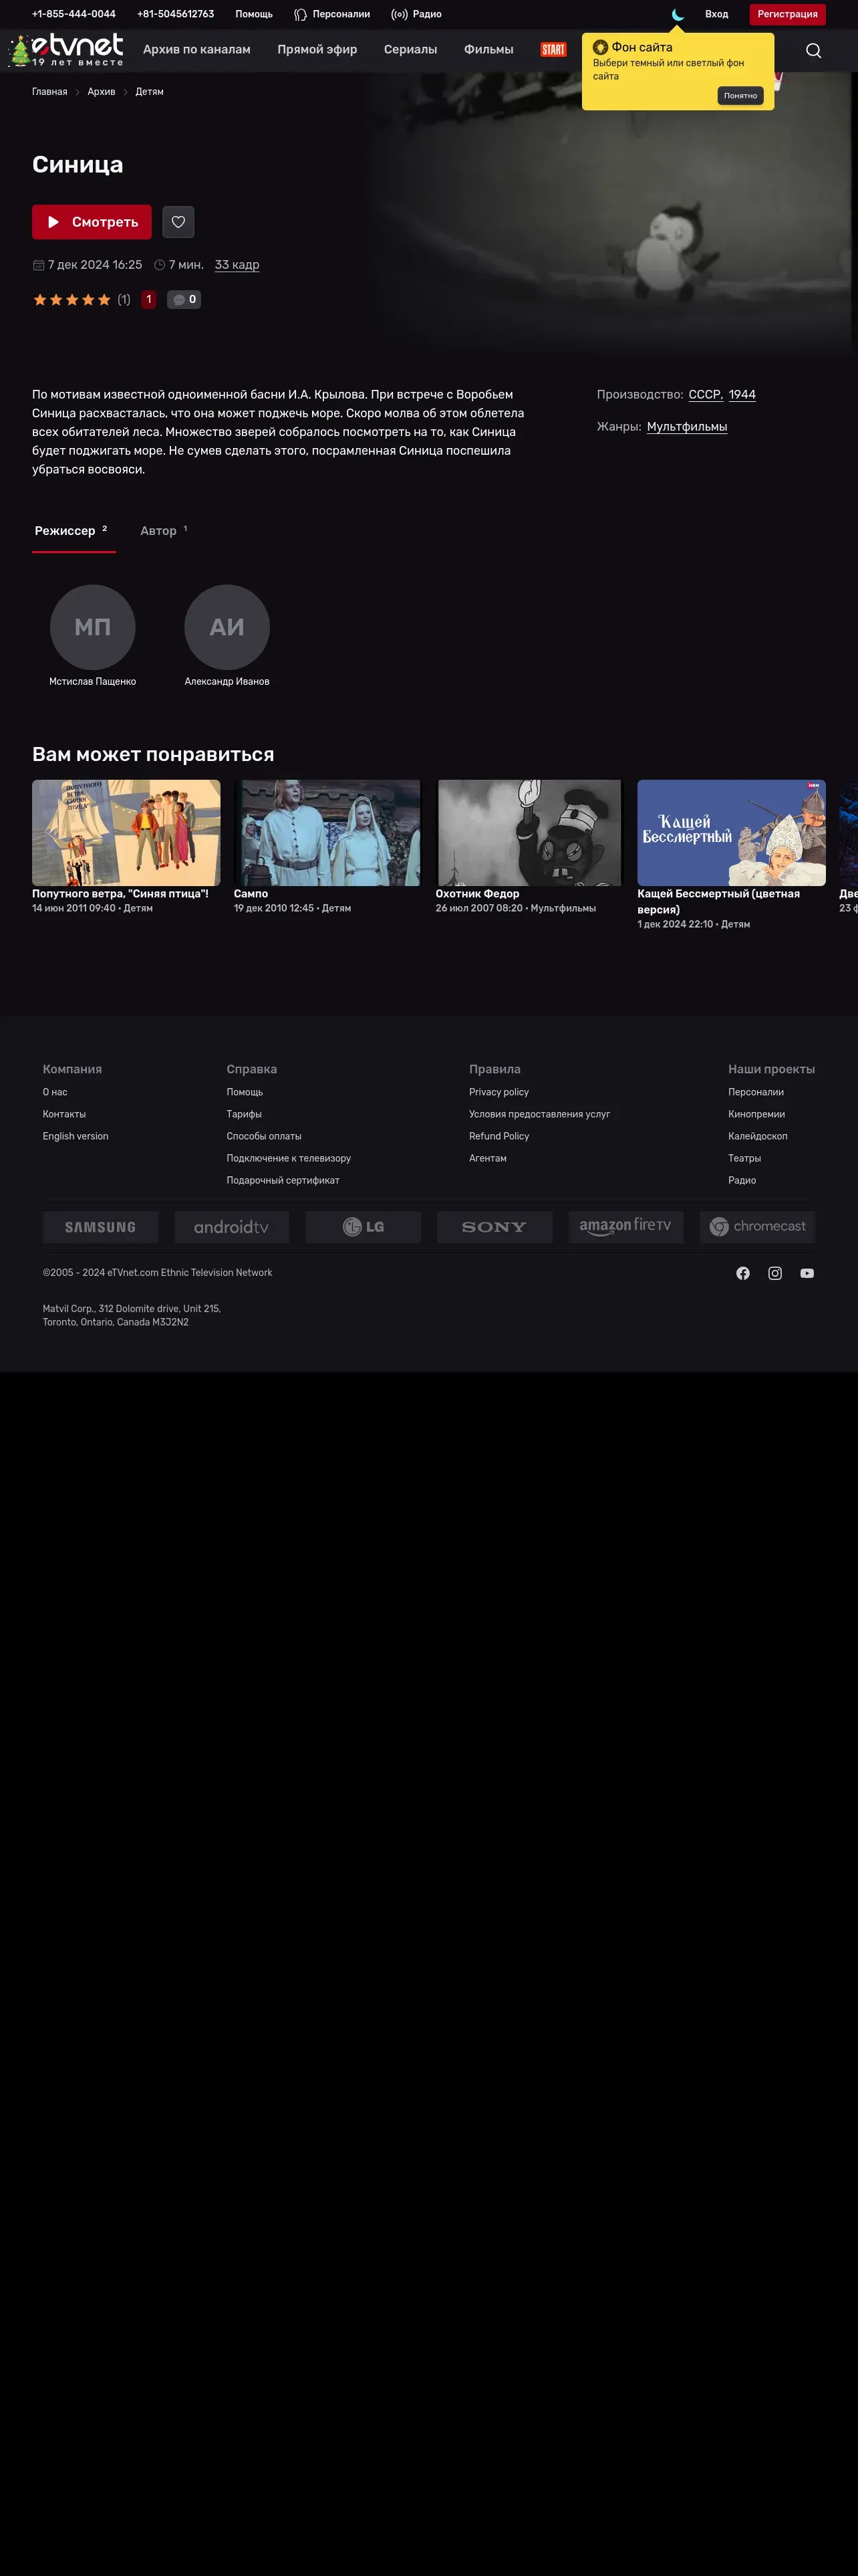Toggle the moon dark theme icon
This screenshot has height=2576, width=858.
pyautogui.click(x=678, y=14)
